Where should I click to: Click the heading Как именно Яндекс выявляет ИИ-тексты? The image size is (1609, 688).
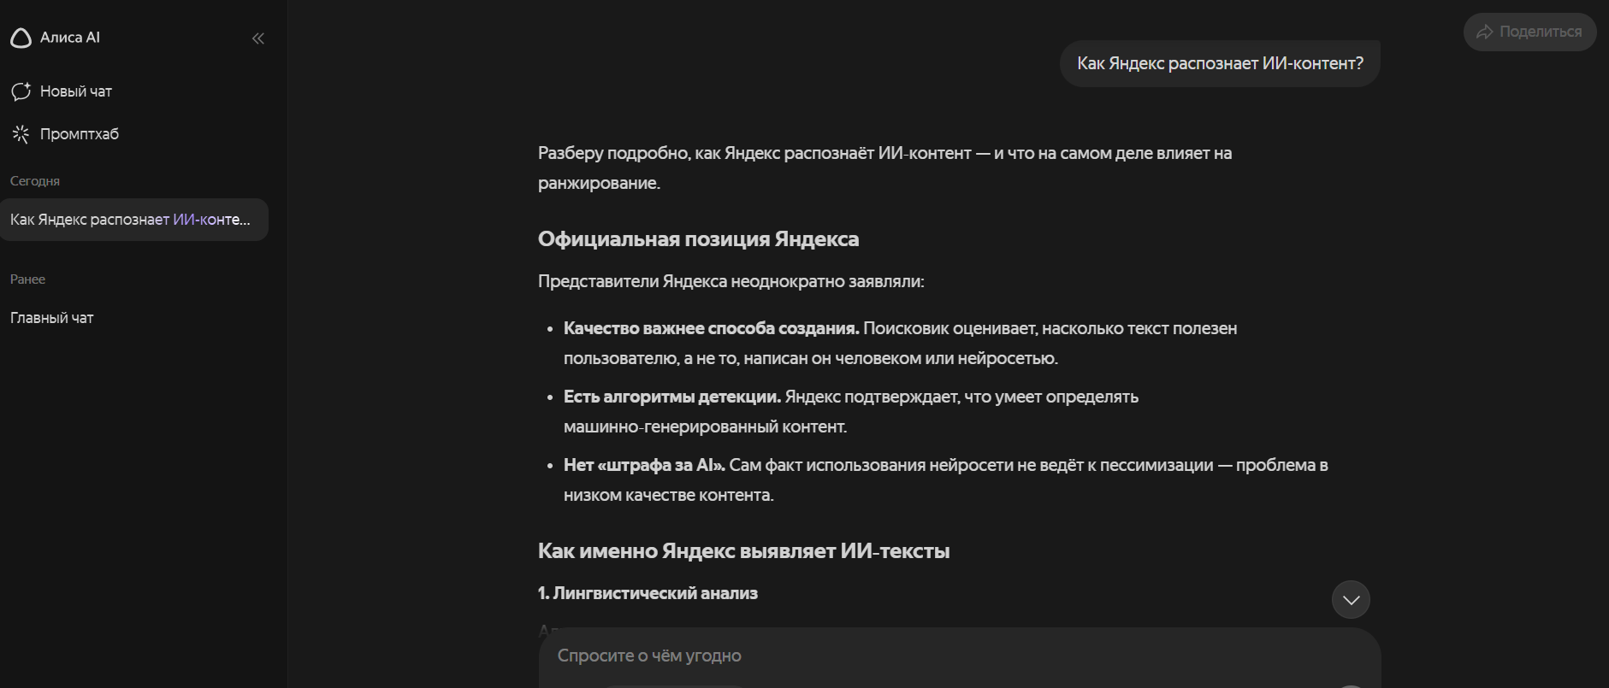[x=743, y=551]
